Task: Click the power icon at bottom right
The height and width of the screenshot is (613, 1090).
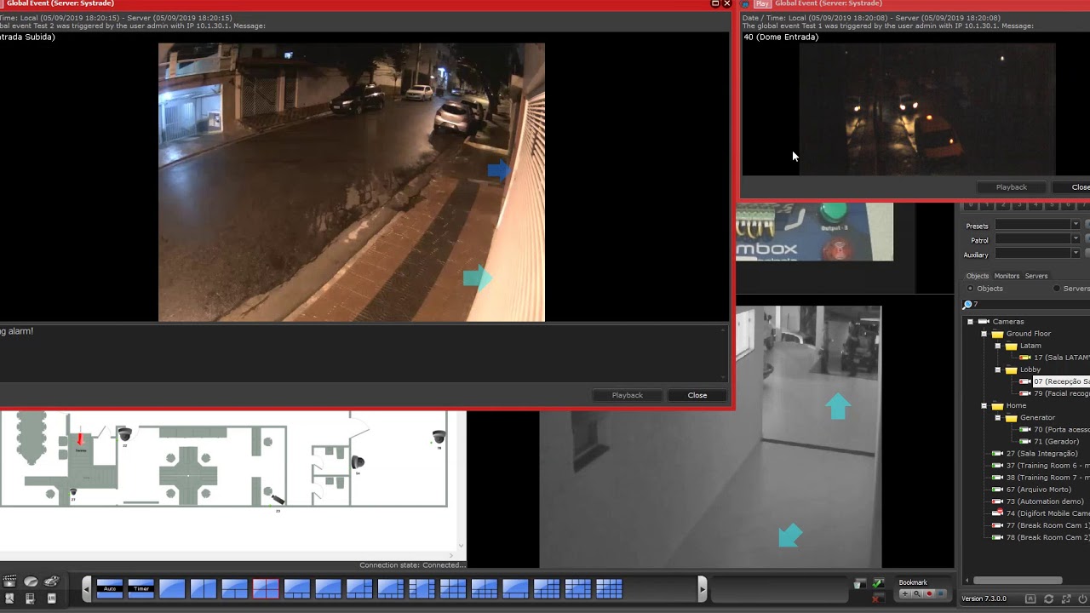Action: click(x=1082, y=599)
